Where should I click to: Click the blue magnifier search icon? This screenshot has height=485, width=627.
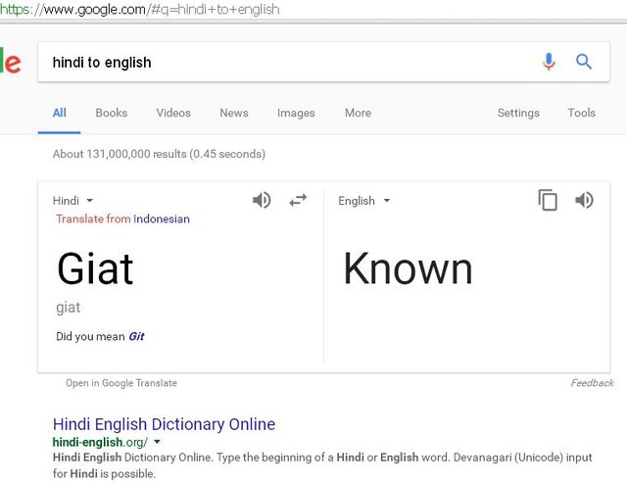(584, 62)
